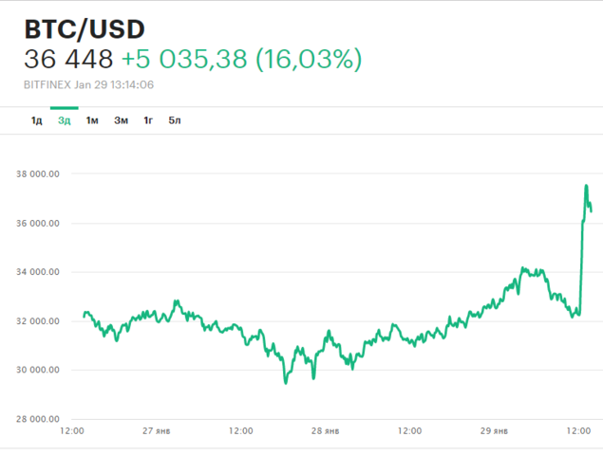Click the 29 янв date axis label

[494, 430]
